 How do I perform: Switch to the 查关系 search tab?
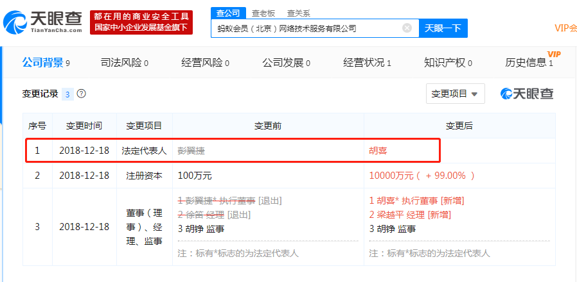297,12
